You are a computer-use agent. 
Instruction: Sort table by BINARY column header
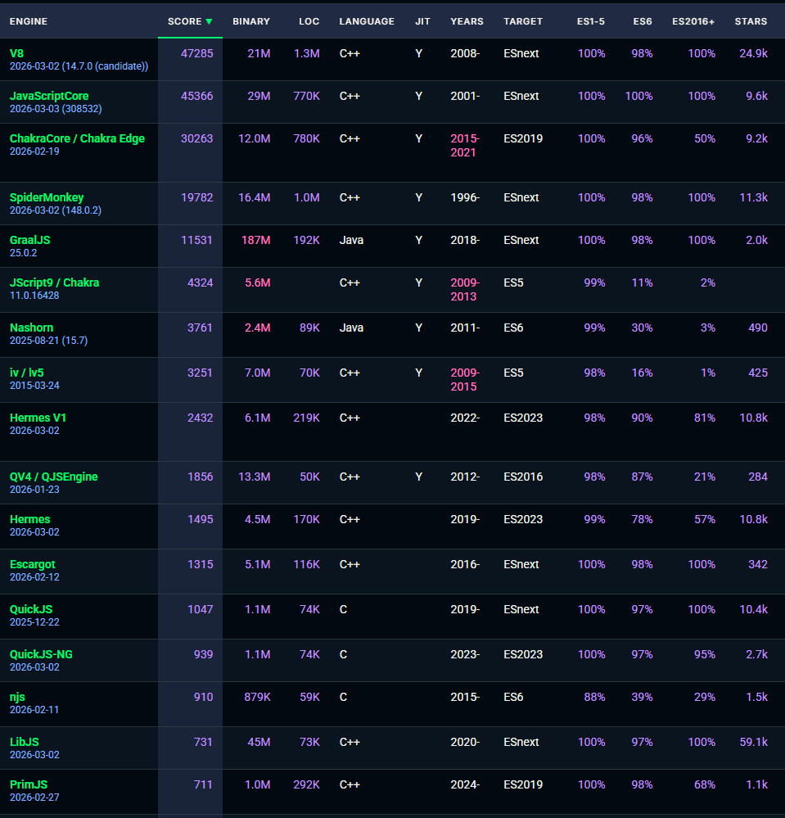(250, 21)
